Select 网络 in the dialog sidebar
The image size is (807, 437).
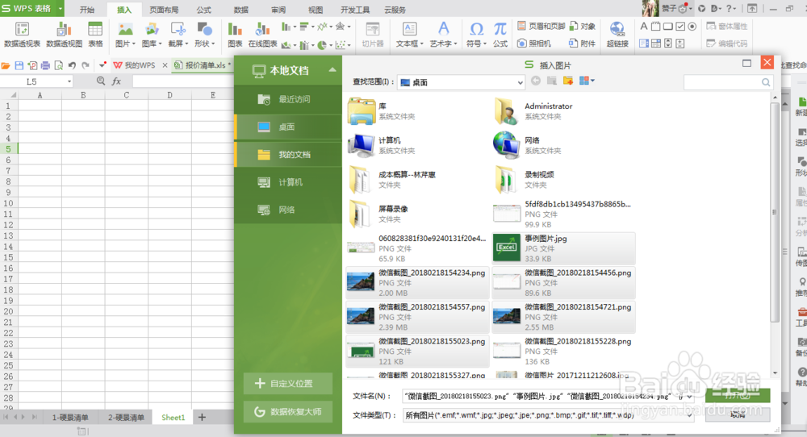[288, 210]
